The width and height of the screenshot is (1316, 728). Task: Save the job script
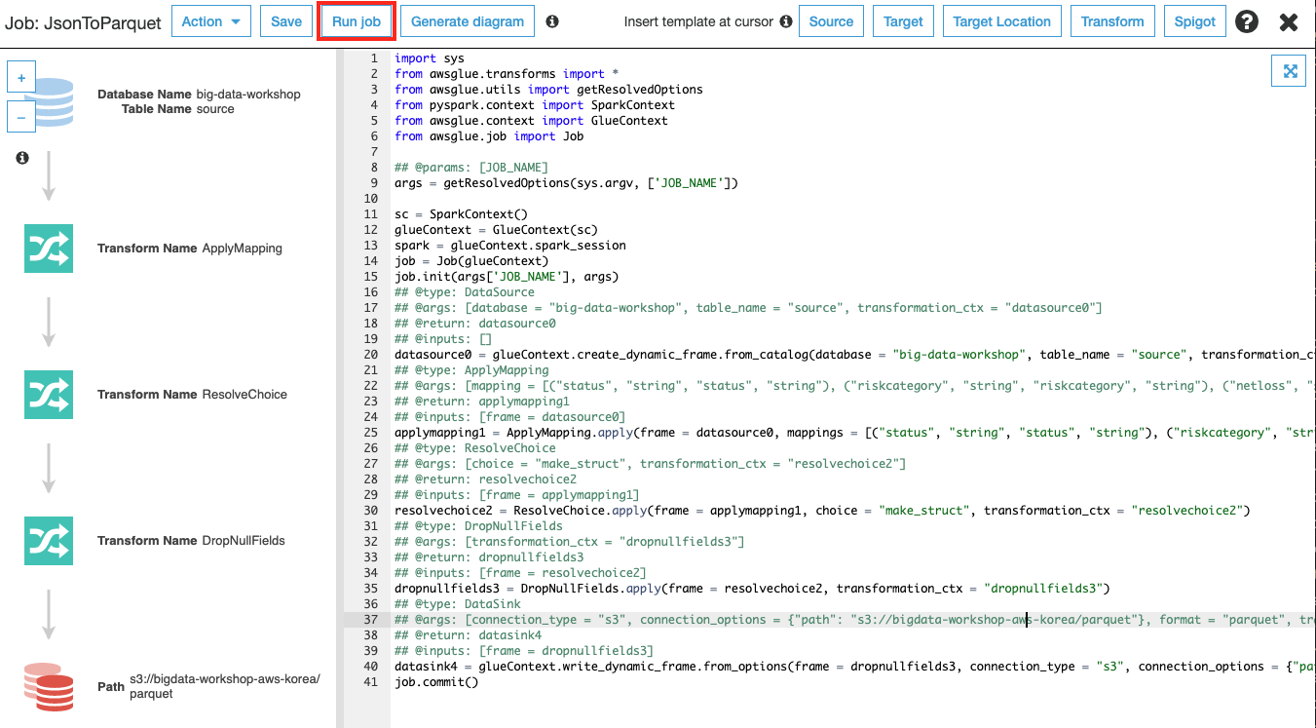click(x=285, y=21)
